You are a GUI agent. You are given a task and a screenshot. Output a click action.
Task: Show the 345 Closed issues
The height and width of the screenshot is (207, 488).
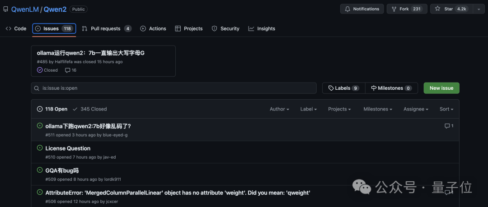pos(89,109)
